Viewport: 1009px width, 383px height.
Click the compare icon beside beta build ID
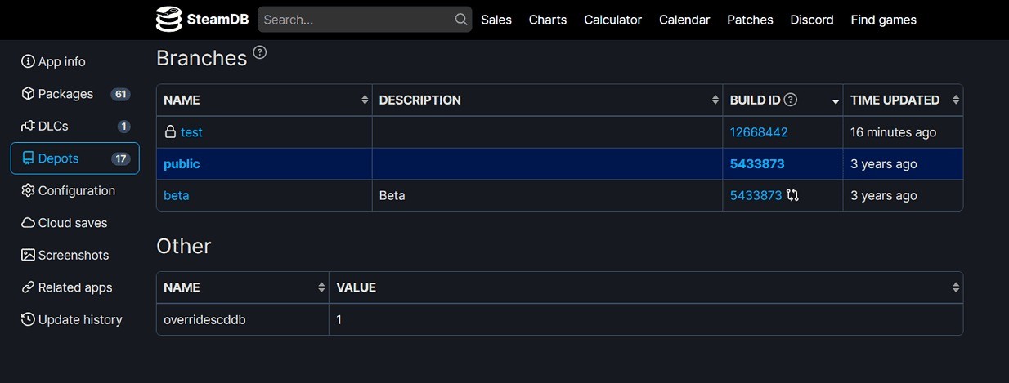pyautogui.click(x=792, y=196)
